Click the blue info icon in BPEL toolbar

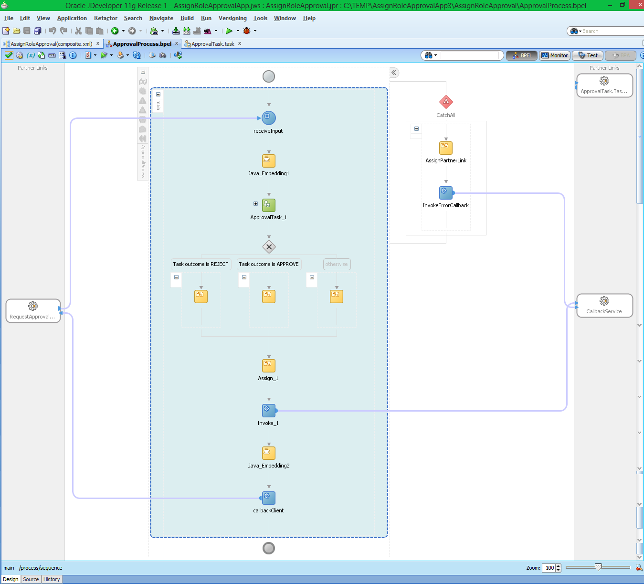pyautogui.click(x=73, y=55)
